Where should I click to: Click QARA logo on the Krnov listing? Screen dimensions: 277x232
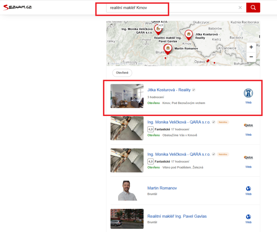[x=248, y=125]
